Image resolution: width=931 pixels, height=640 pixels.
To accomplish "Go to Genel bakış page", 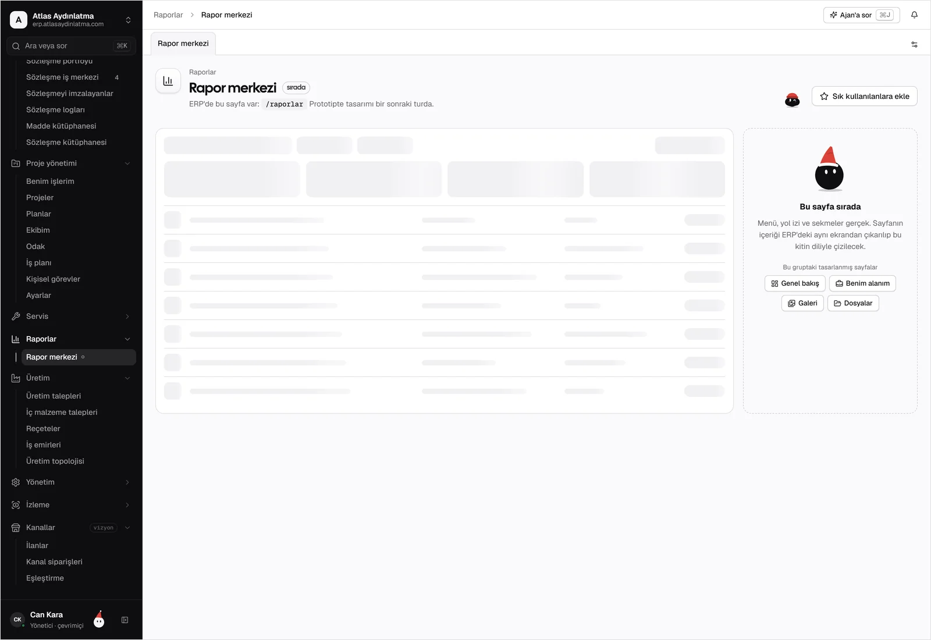I will point(795,283).
